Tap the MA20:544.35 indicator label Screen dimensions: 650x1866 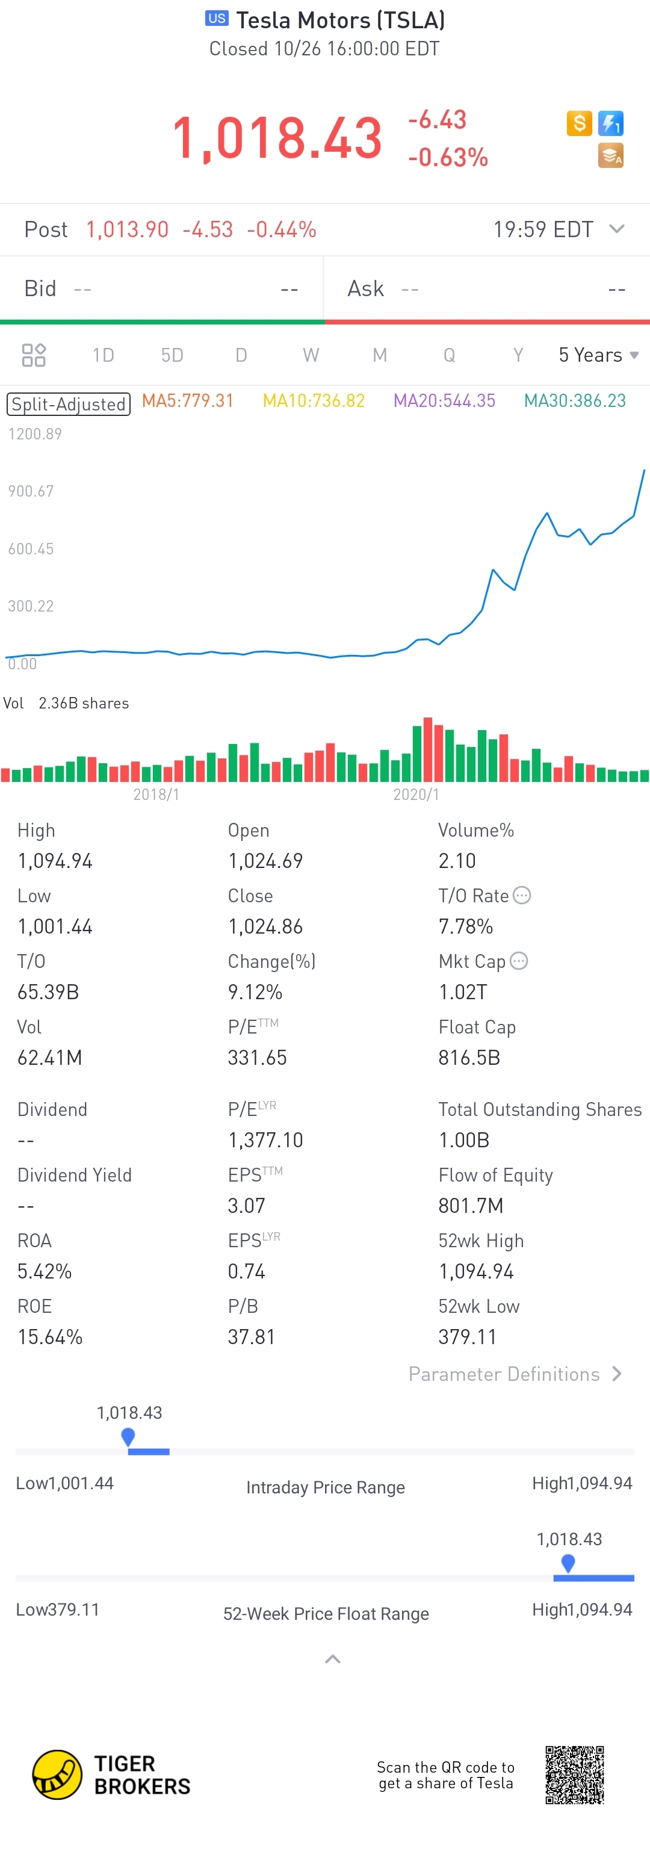pyautogui.click(x=444, y=400)
